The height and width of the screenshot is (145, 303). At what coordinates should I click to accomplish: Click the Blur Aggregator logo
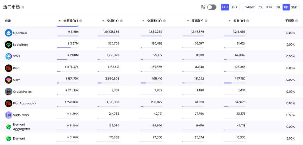click(8, 103)
